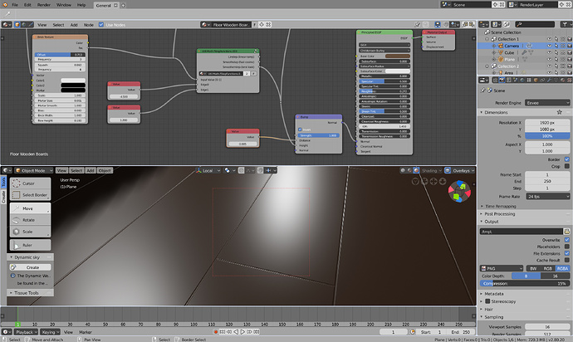Activate the Move tool

(31, 208)
